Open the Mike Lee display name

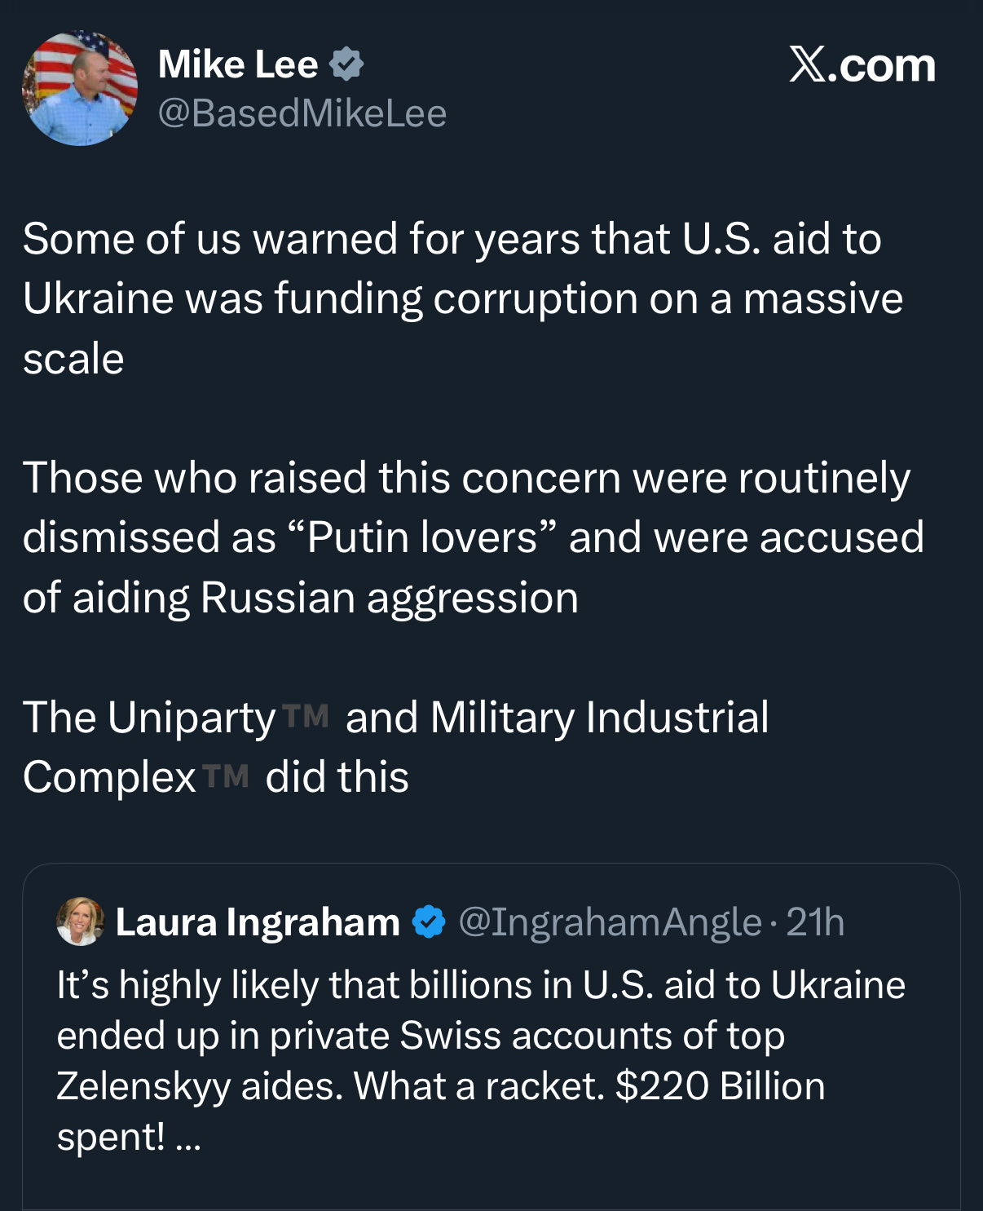(238, 64)
